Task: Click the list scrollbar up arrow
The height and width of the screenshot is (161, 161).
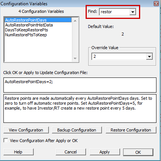Action: click(75, 21)
